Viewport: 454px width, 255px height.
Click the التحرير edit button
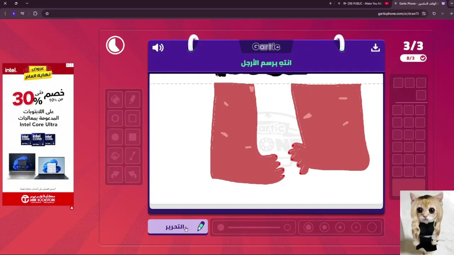[178, 227]
